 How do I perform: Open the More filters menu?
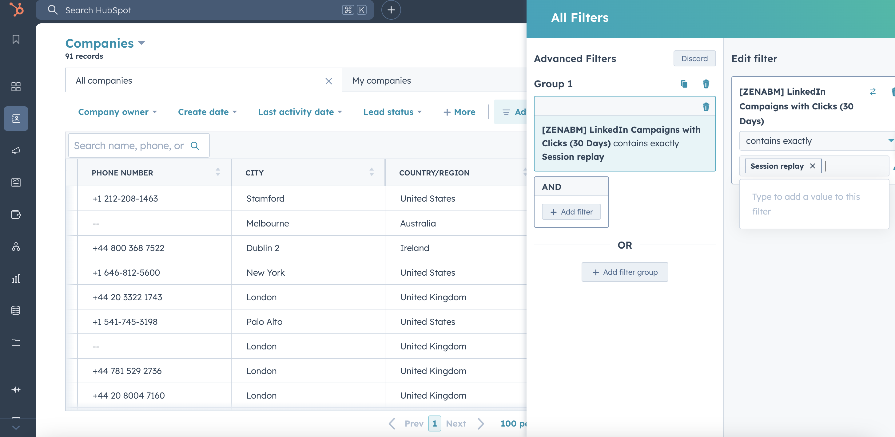click(x=459, y=112)
